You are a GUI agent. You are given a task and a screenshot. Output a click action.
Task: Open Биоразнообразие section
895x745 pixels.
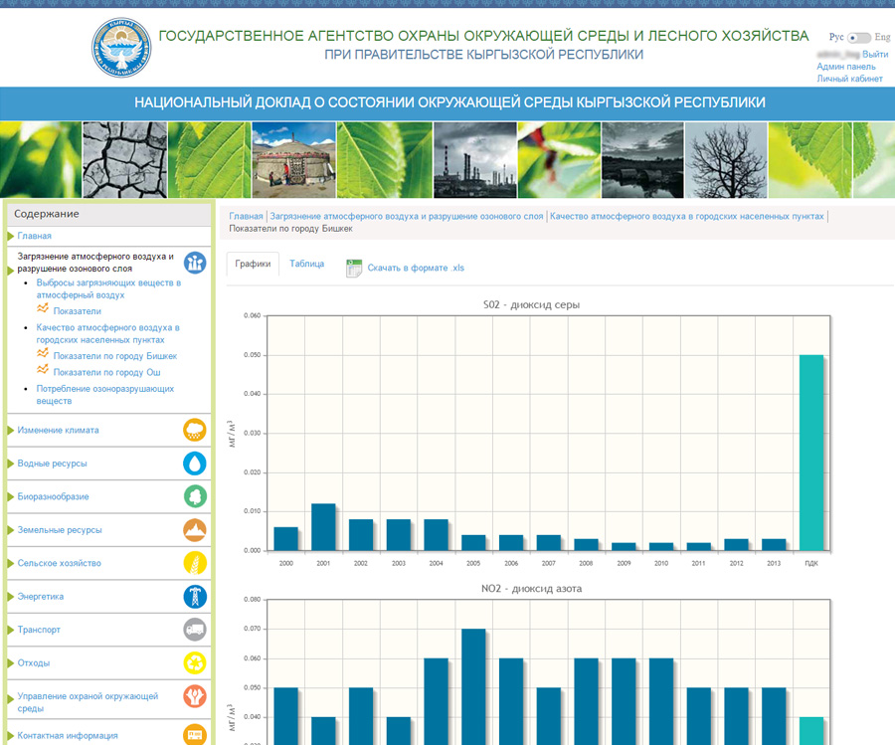point(53,496)
